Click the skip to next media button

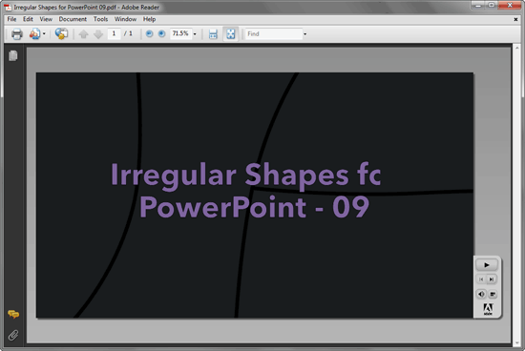tap(492, 279)
